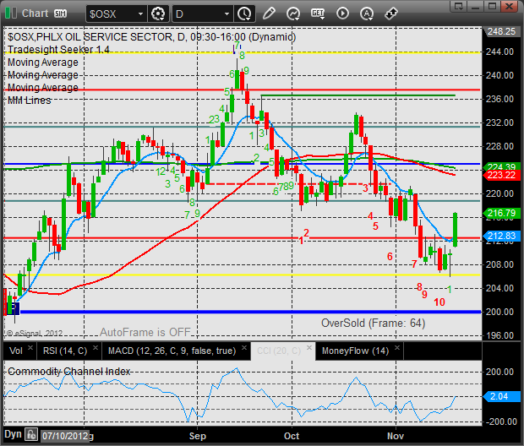Click the symbol settings gear icon
Image resolution: width=524 pixels, height=446 pixels.
[x=158, y=13]
